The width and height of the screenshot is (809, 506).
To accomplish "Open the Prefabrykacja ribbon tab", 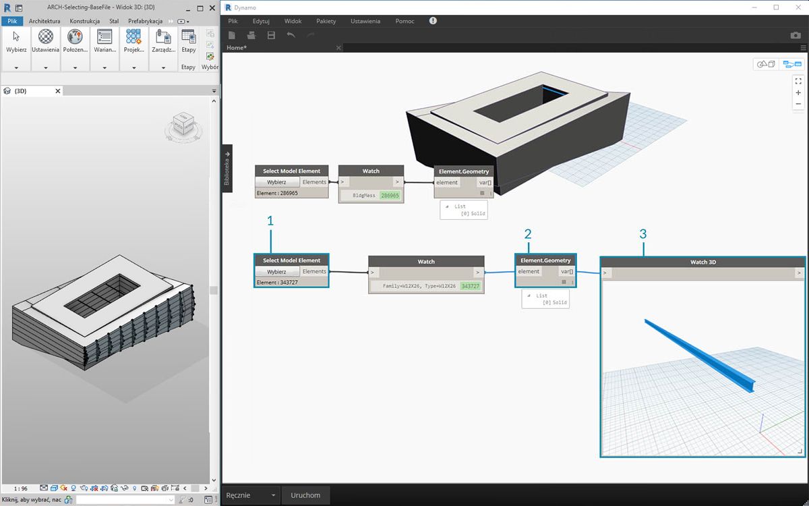I will (146, 21).
